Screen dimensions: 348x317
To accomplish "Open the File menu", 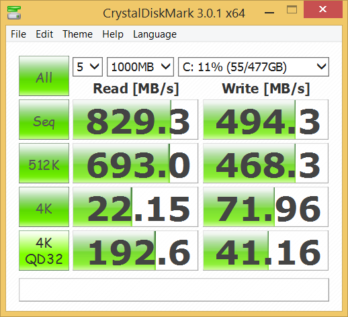I will 18,34.
